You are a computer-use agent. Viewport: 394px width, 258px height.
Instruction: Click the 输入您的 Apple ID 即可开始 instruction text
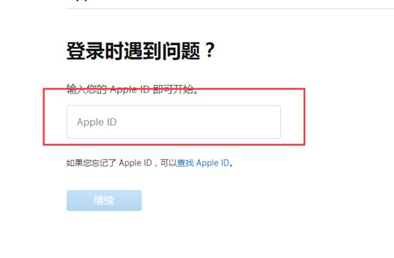click(x=133, y=89)
